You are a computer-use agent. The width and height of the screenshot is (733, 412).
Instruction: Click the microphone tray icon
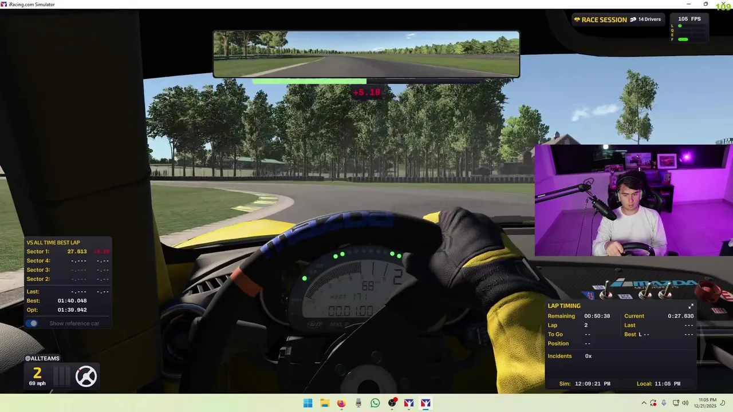[664, 403]
